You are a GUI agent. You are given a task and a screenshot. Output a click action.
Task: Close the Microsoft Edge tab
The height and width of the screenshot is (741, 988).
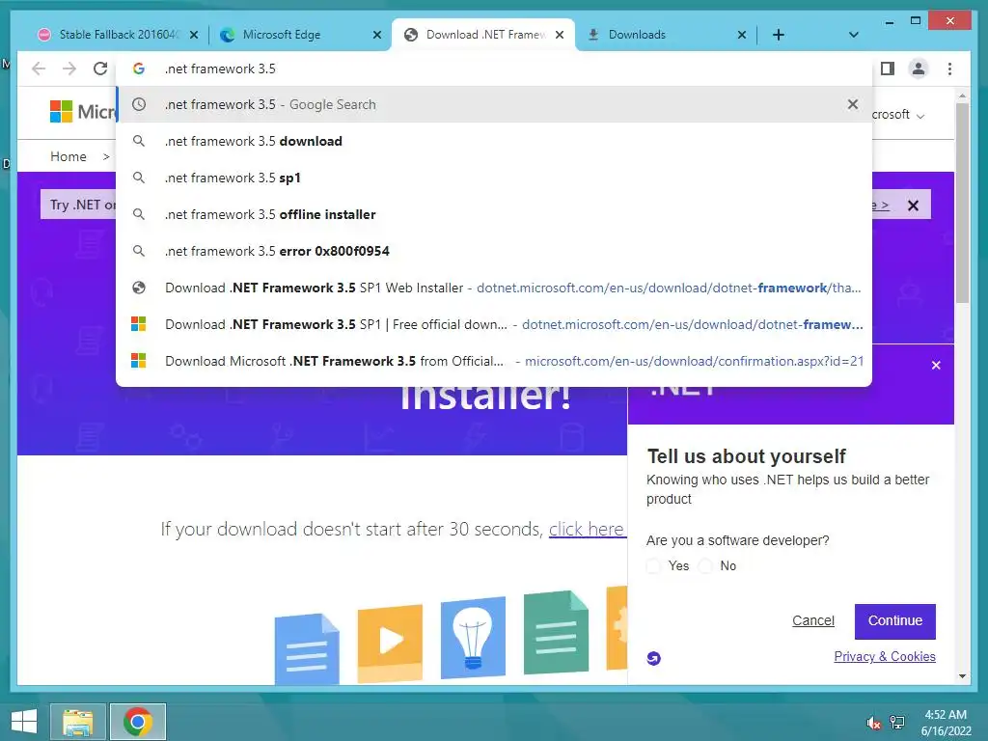(377, 36)
